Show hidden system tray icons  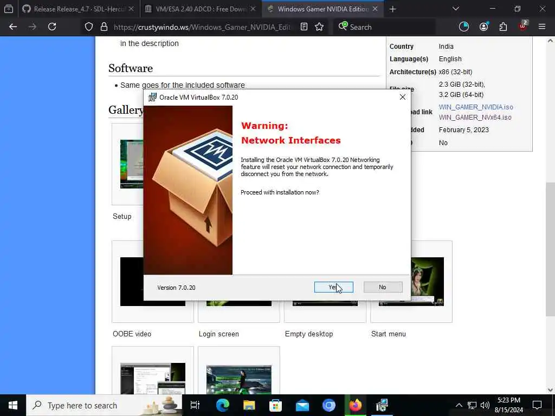[459, 405]
